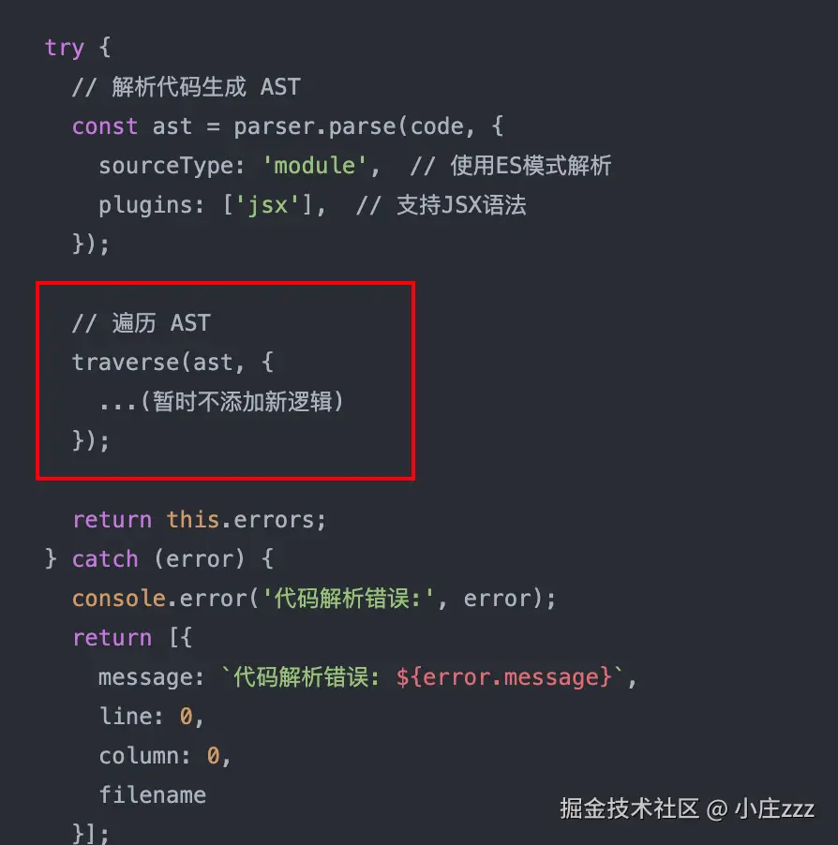
Task: Select the 'module' string value
Action: [x=315, y=166]
